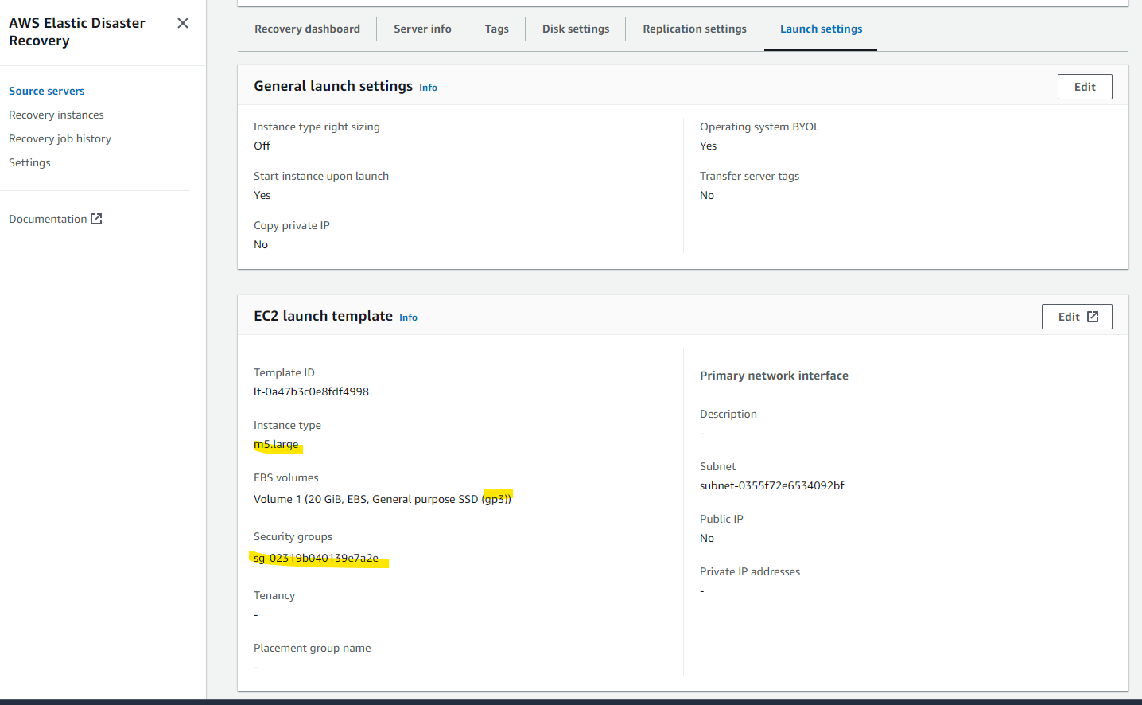This screenshot has height=705, width=1142.
Task: Open the Replication settings tab
Action: coord(694,29)
